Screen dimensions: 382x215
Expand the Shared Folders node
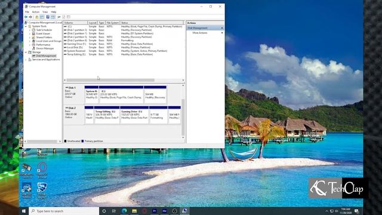pyautogui.click(x=30, y=37)
